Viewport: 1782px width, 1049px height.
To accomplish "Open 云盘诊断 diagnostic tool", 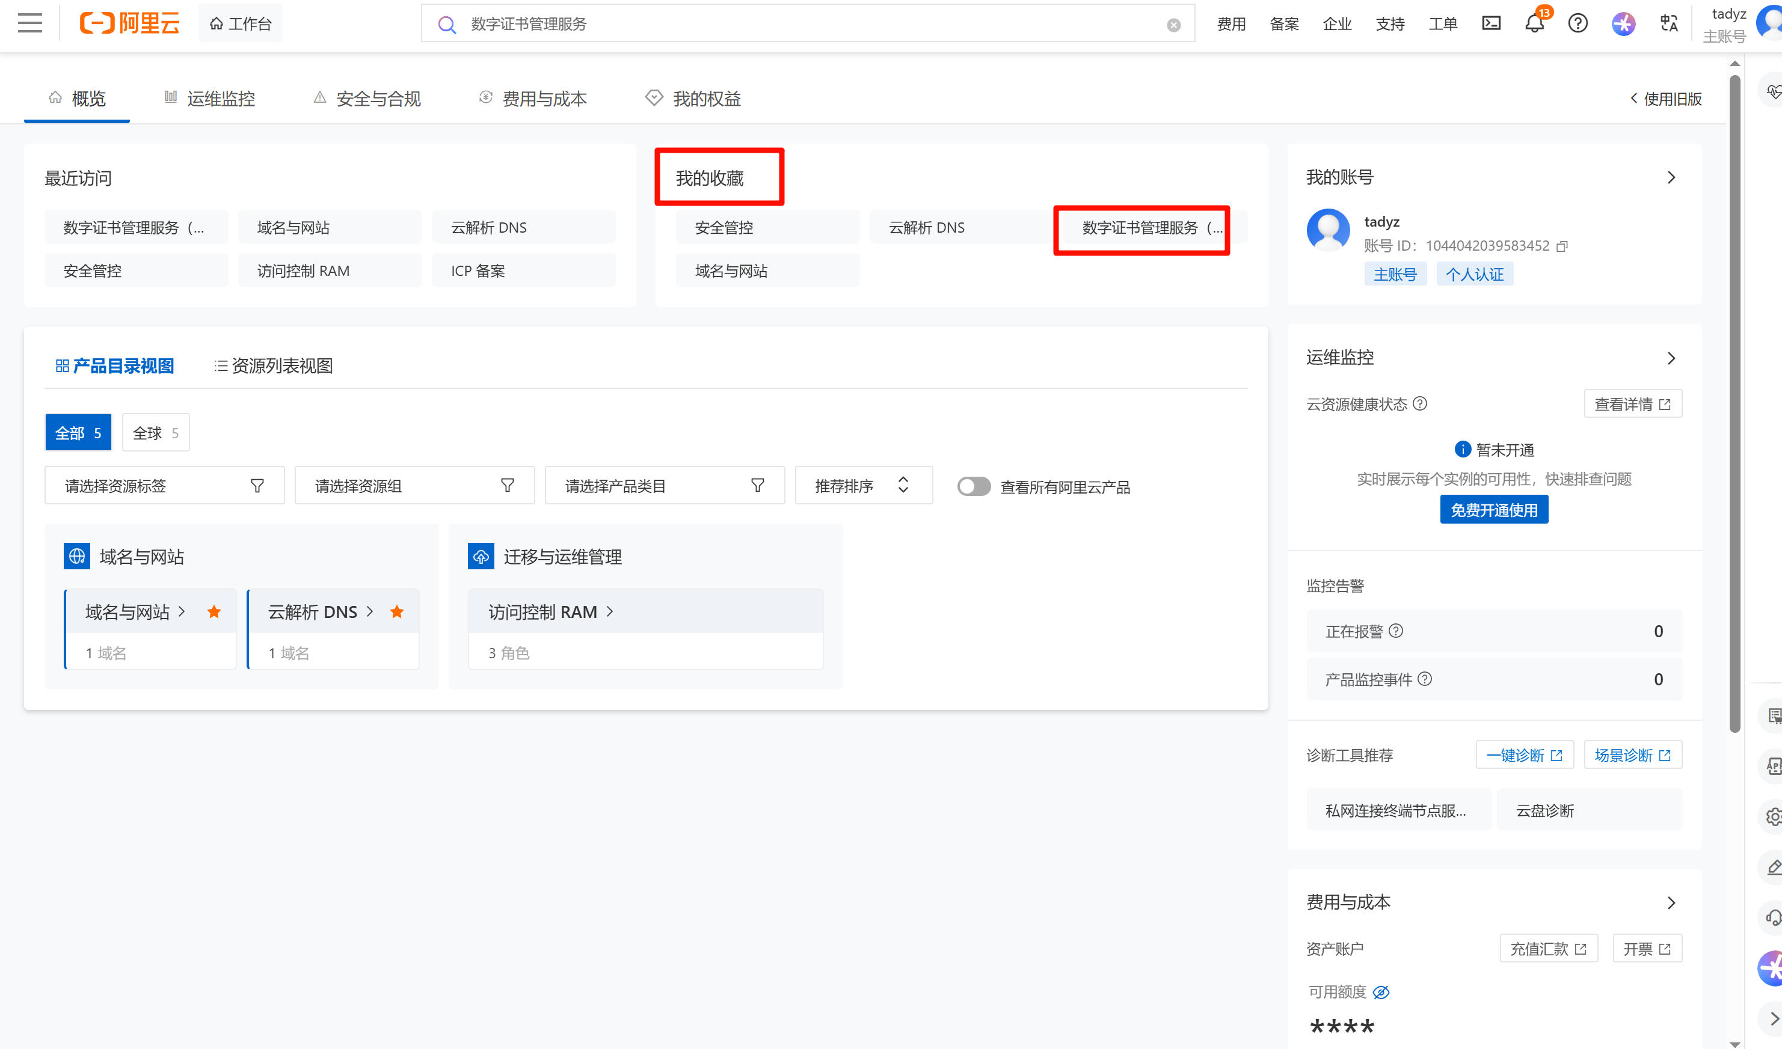I will click(x=1590, y=810).
